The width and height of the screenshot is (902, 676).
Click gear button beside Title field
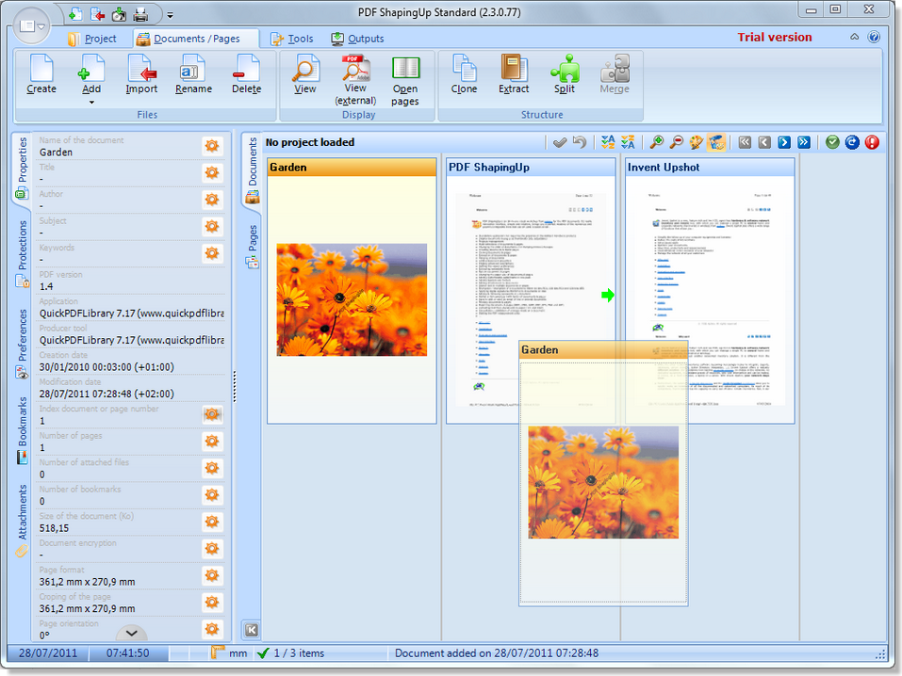click(212, 172)
